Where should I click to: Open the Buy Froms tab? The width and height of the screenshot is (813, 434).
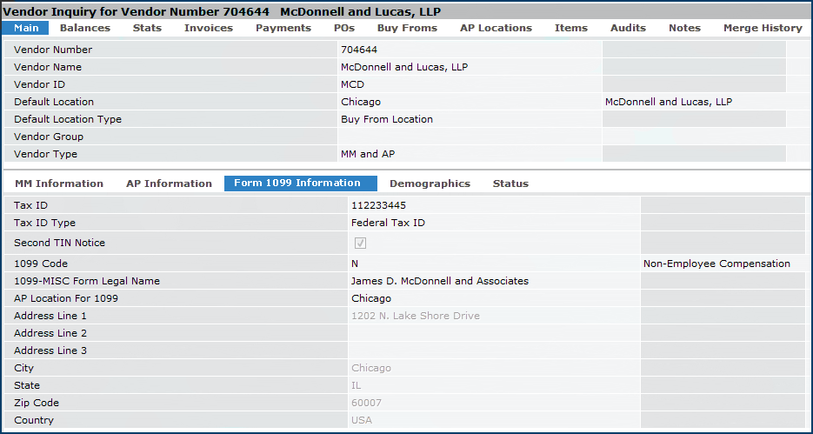click(x=407, y=28)
